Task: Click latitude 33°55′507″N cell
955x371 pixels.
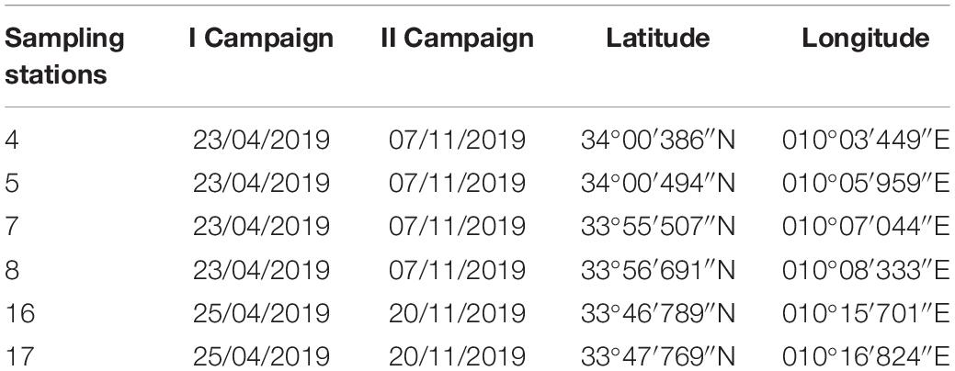Action: click(658, 226)
